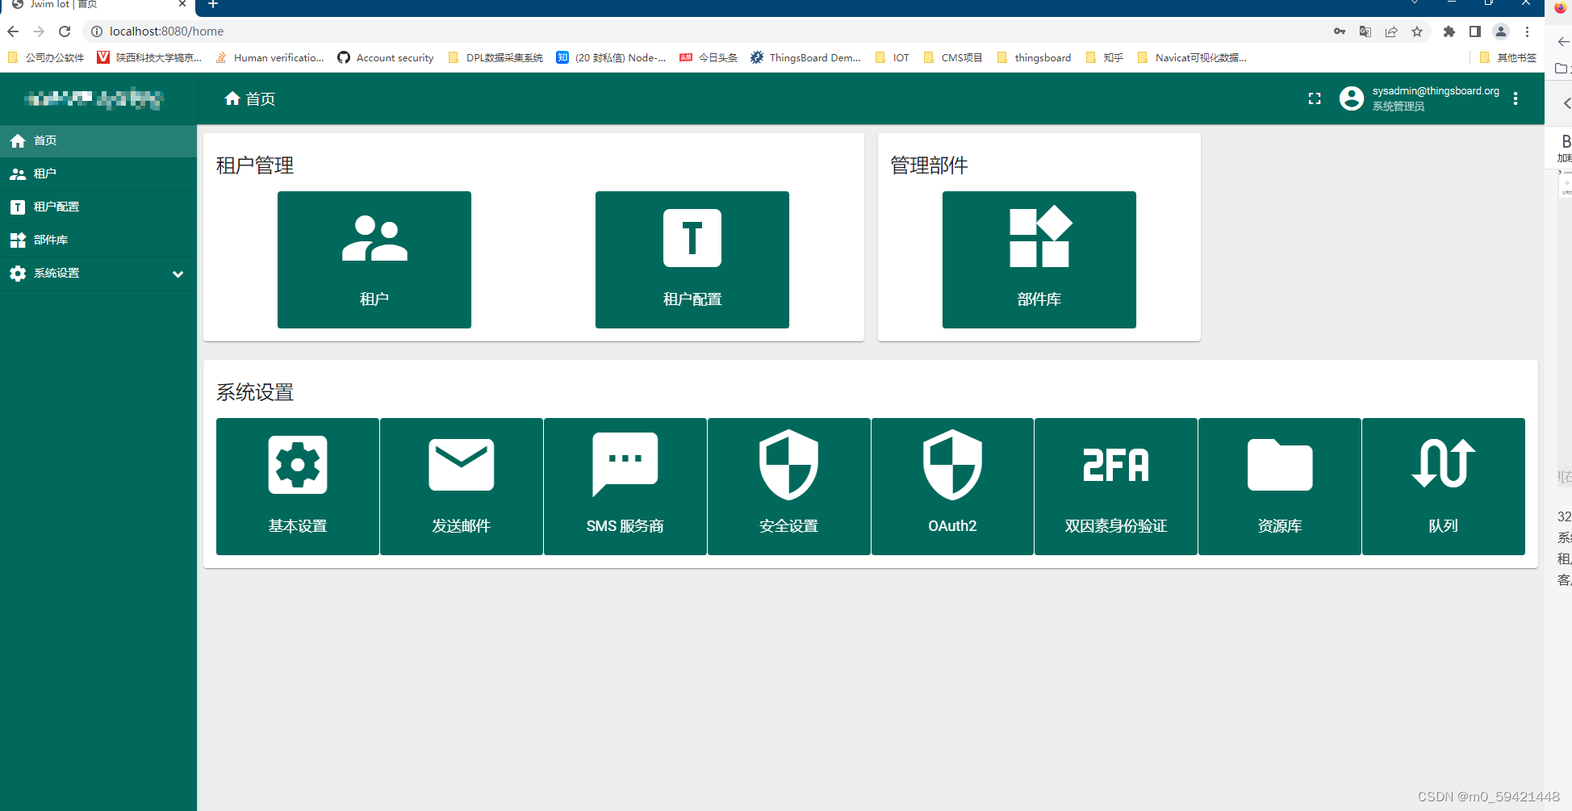Open the 基本设置 general settings card
This screenshot has height=811, width=1572.
tap(298, 487)
